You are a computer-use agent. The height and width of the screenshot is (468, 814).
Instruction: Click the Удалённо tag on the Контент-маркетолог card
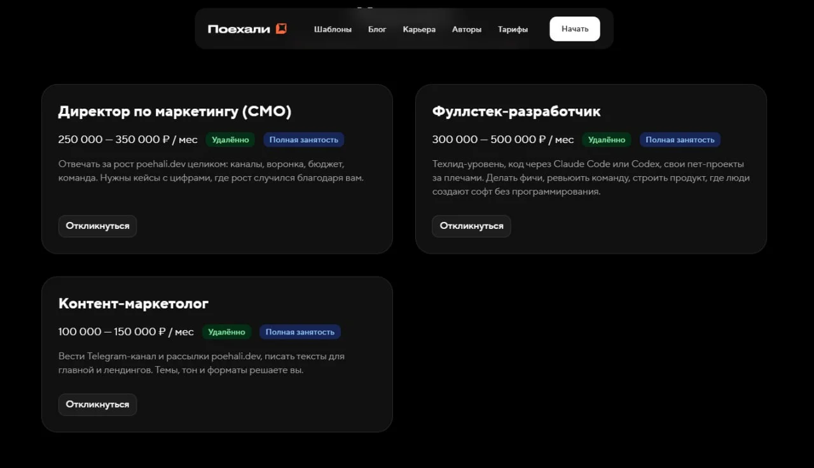click(x=227, y=332)
